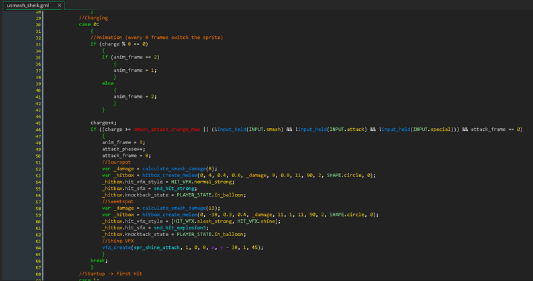Click snd_hit_strong sound reference
533x281 pixels.
[x=174, y=188]
